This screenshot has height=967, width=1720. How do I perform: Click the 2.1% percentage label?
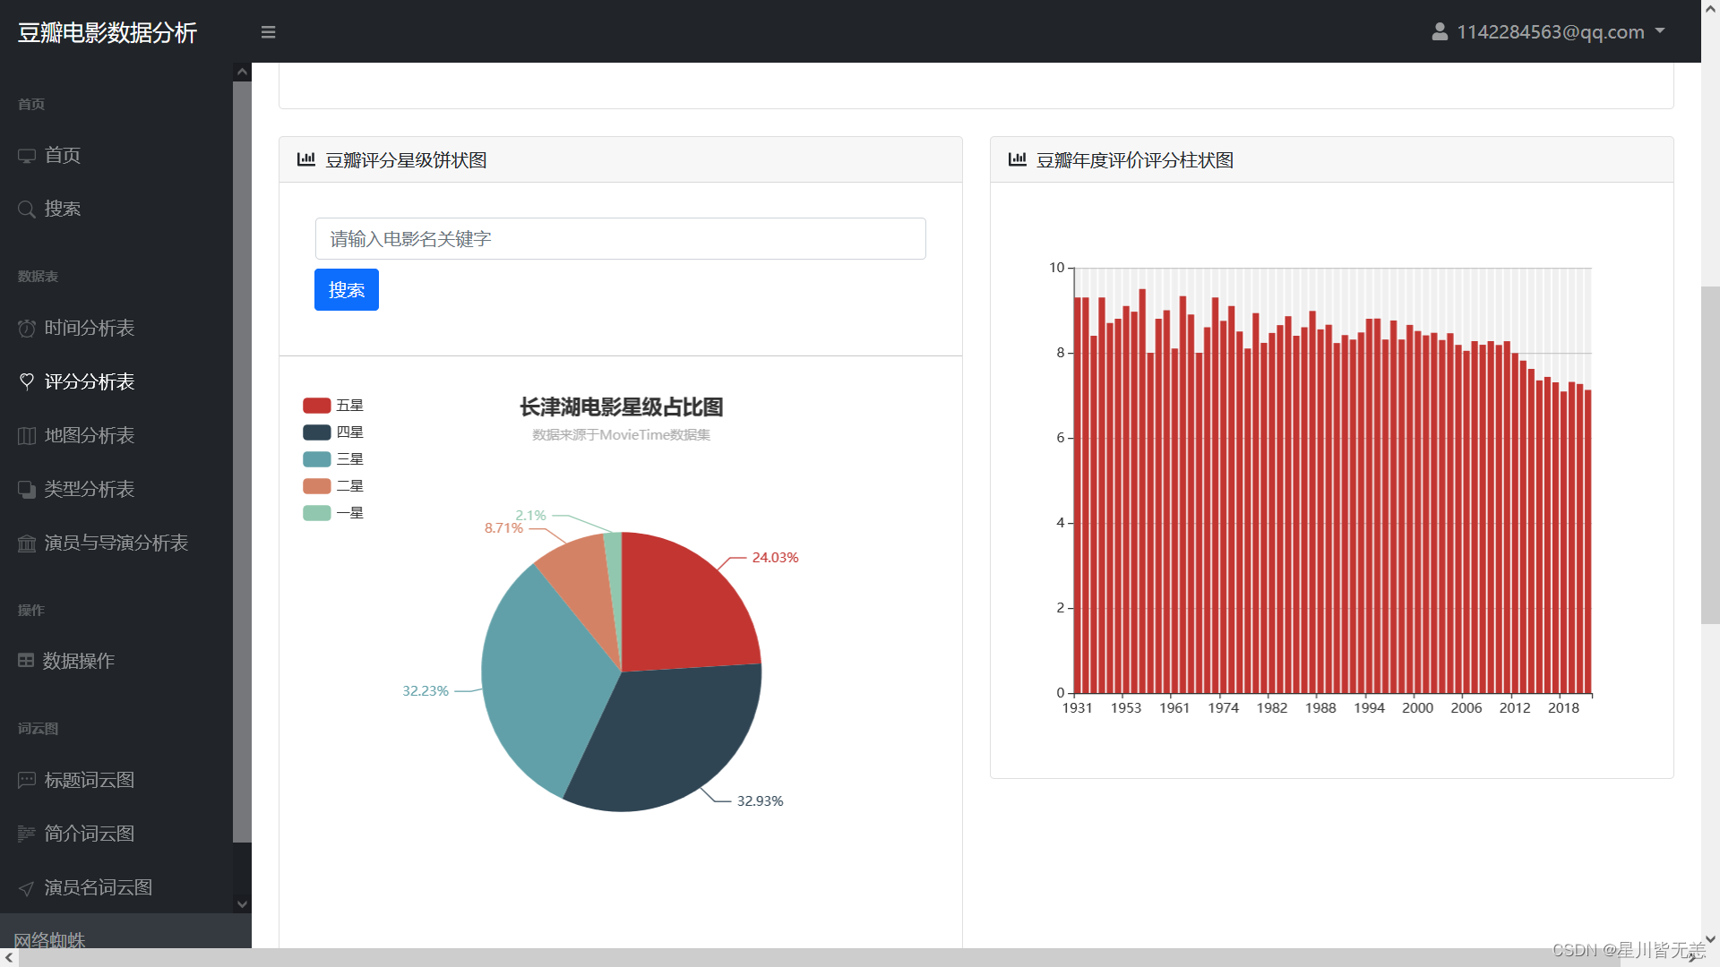(530, 516)
